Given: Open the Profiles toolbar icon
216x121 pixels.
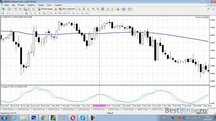Looking at the screenshot, I should [9, 9].
